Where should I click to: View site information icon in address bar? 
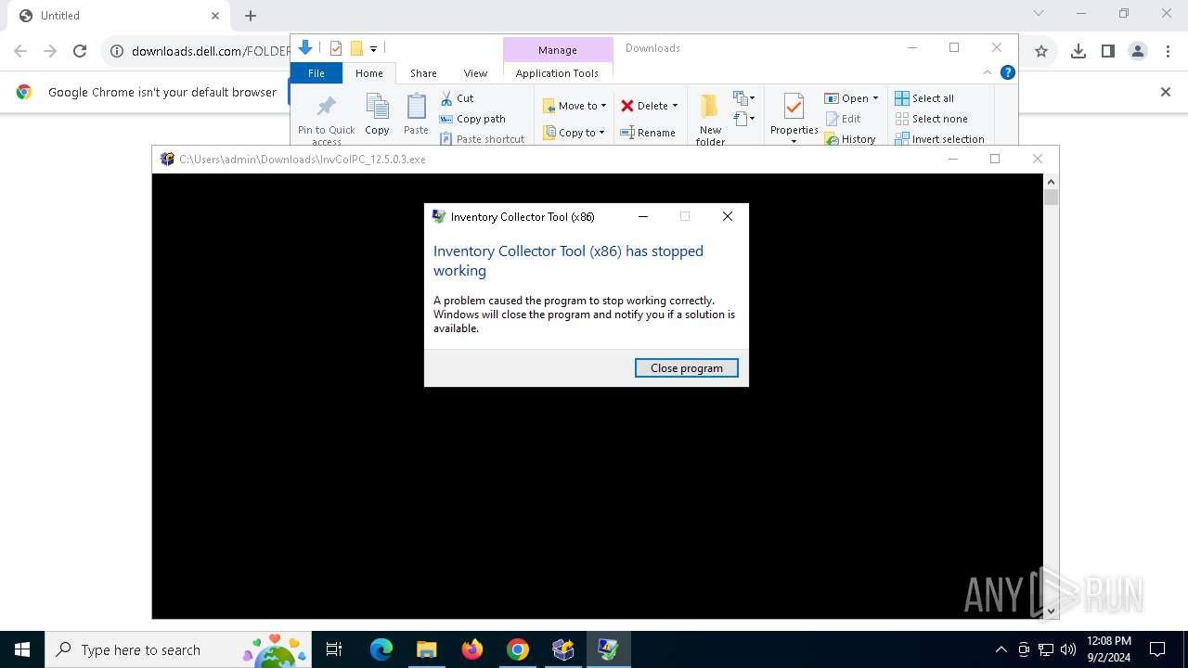tap(117, 51)
